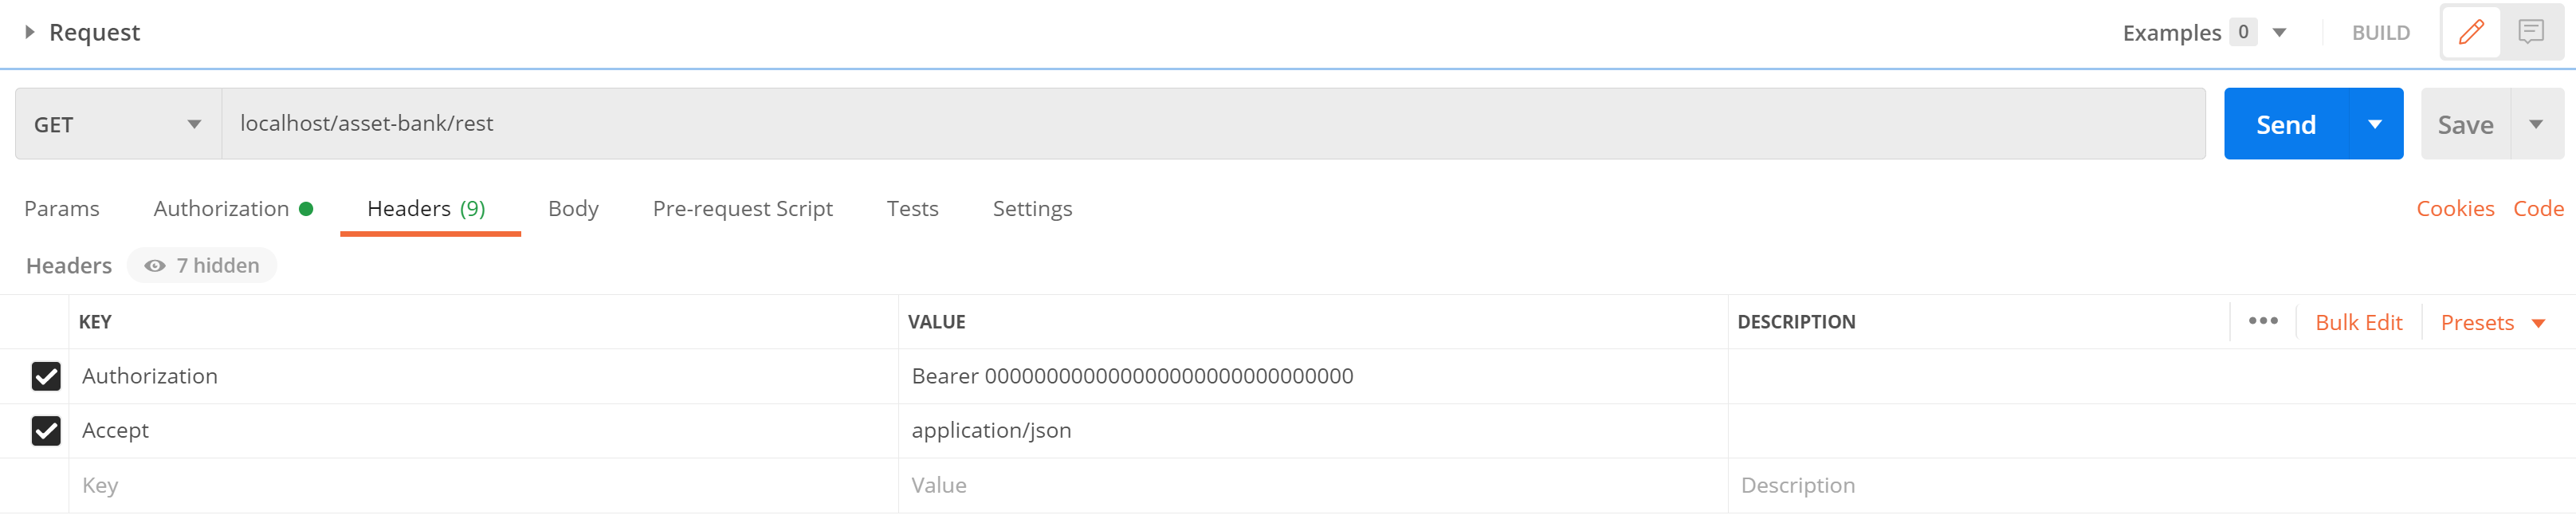Click the Bulk Edit link
The height and width of the screenshot is (527, 2576).
click(x=2358, y=322)
